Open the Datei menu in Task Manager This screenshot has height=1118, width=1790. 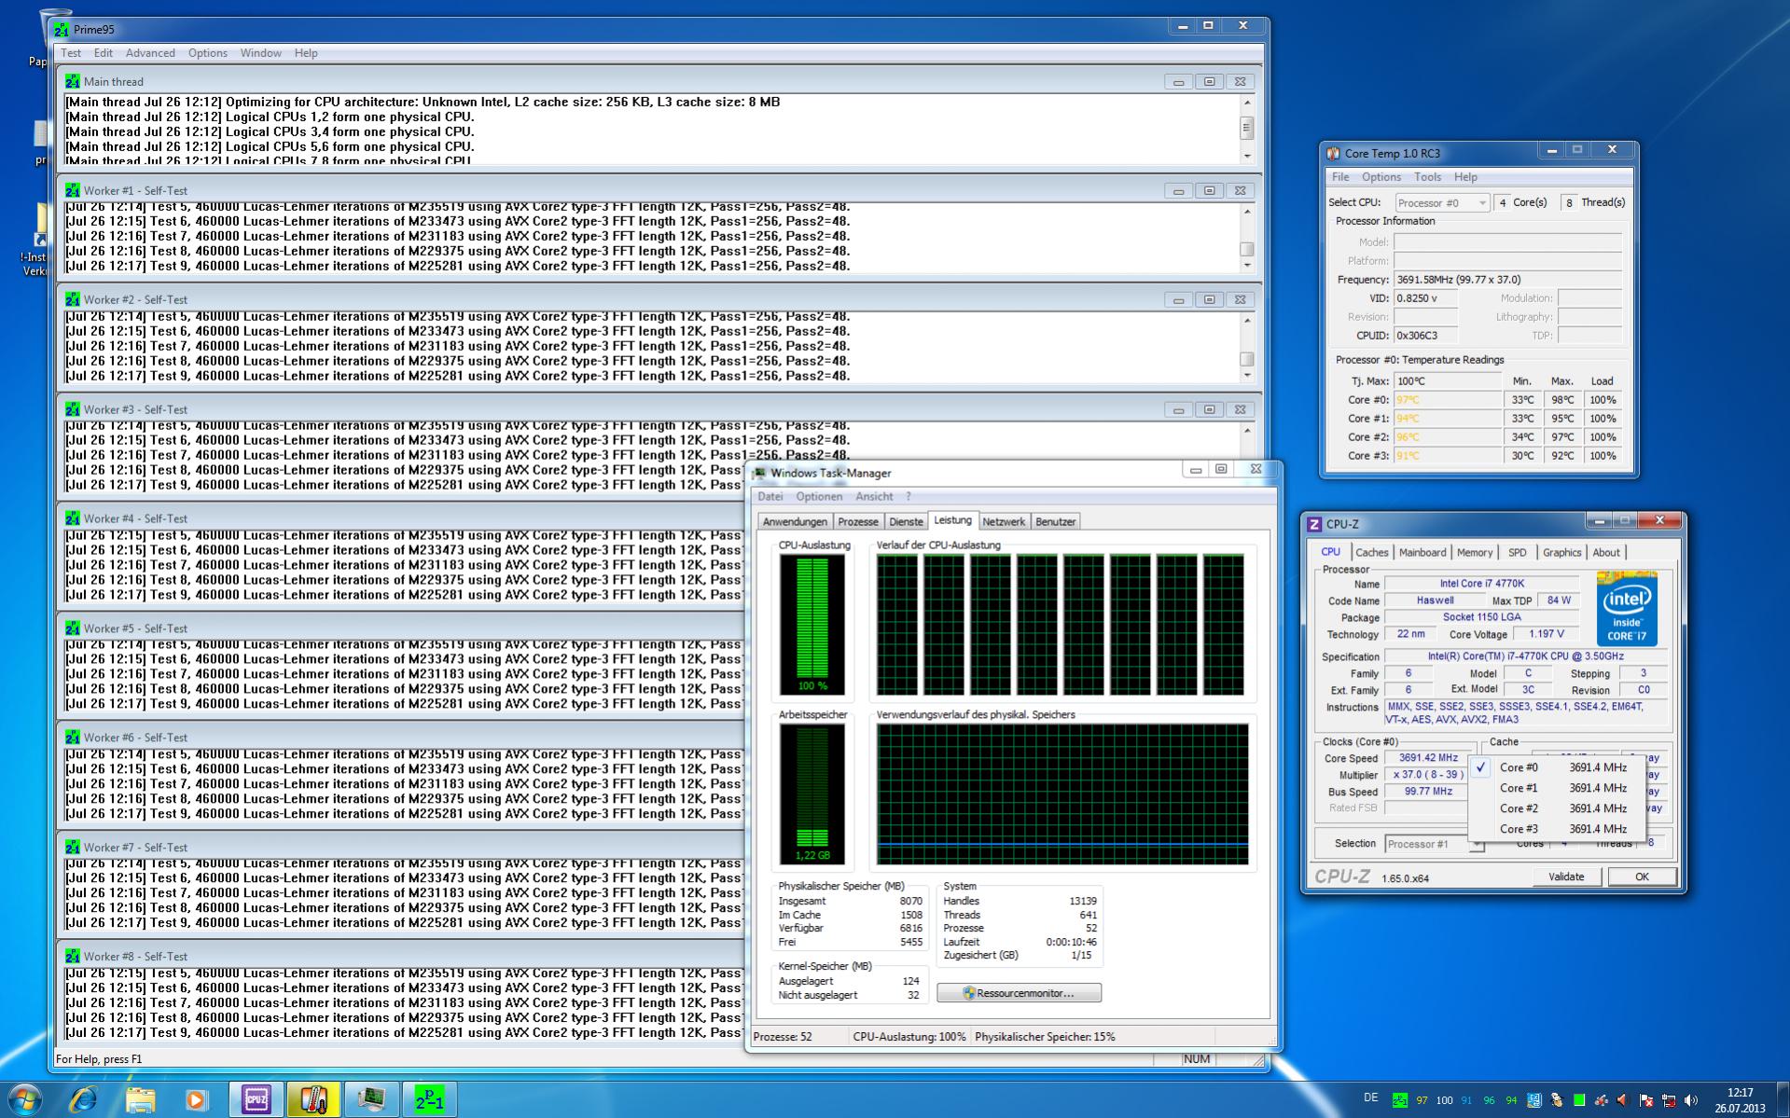(x=770, y=497)
